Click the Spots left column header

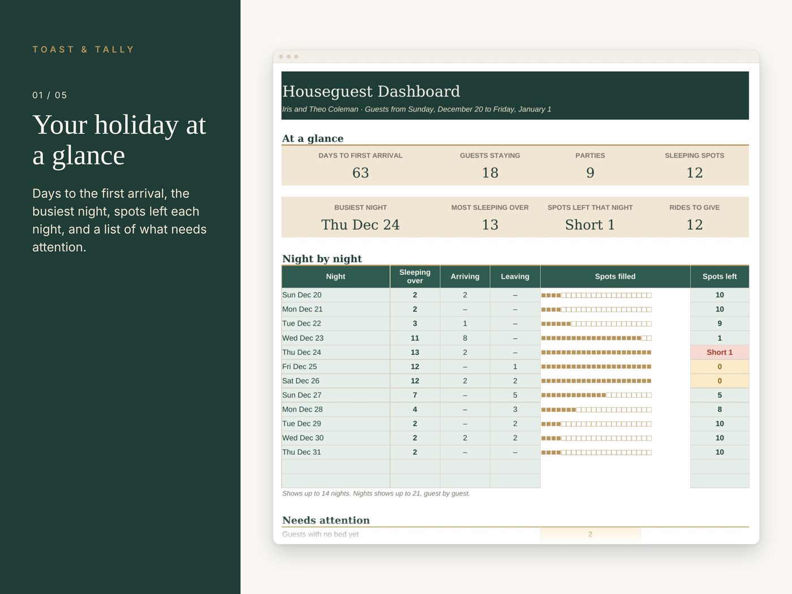pos(720,277)
